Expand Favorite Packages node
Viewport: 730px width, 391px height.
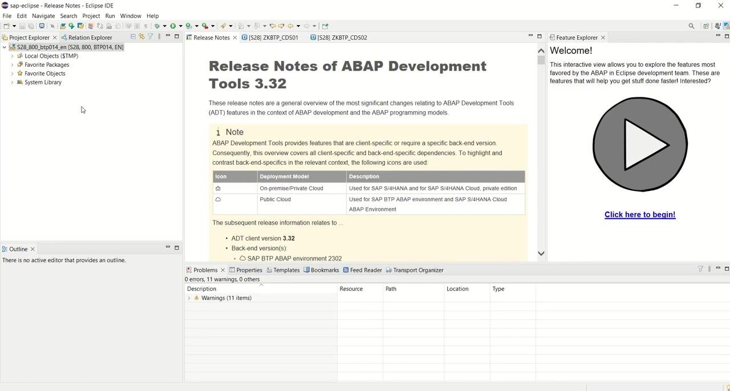pos(12,65)
